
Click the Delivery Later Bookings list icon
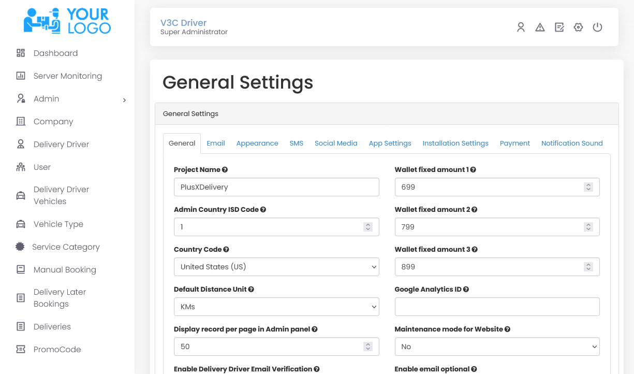(21, 298)
